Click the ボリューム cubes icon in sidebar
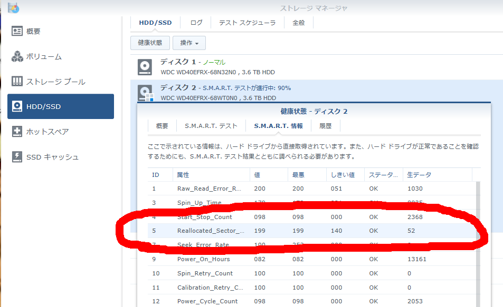 pyautogui.click(x=17, y=56)
